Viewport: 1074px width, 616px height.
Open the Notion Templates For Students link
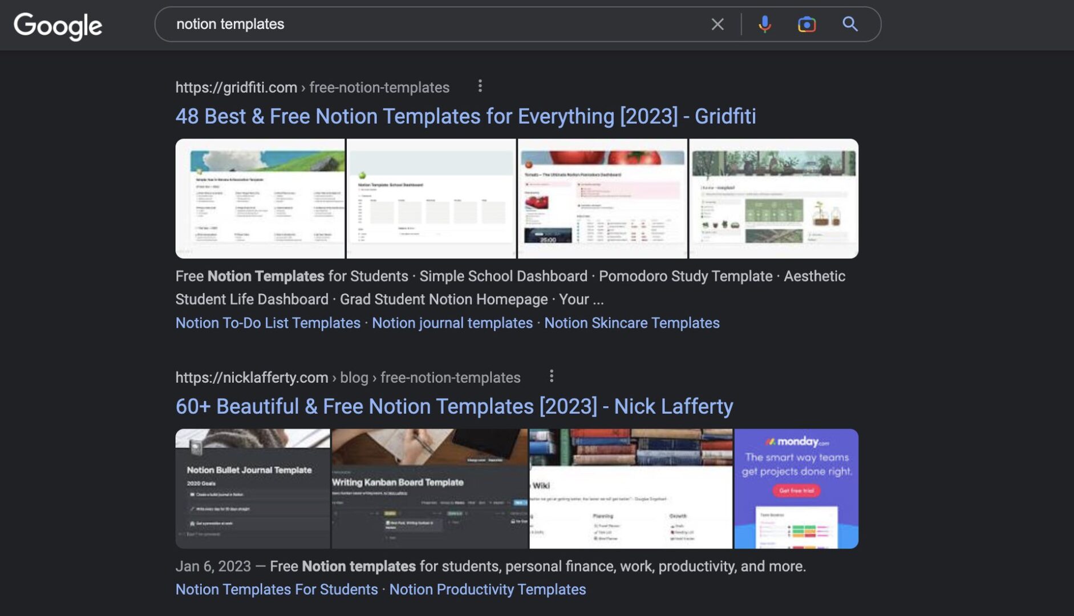pos(276,589)
